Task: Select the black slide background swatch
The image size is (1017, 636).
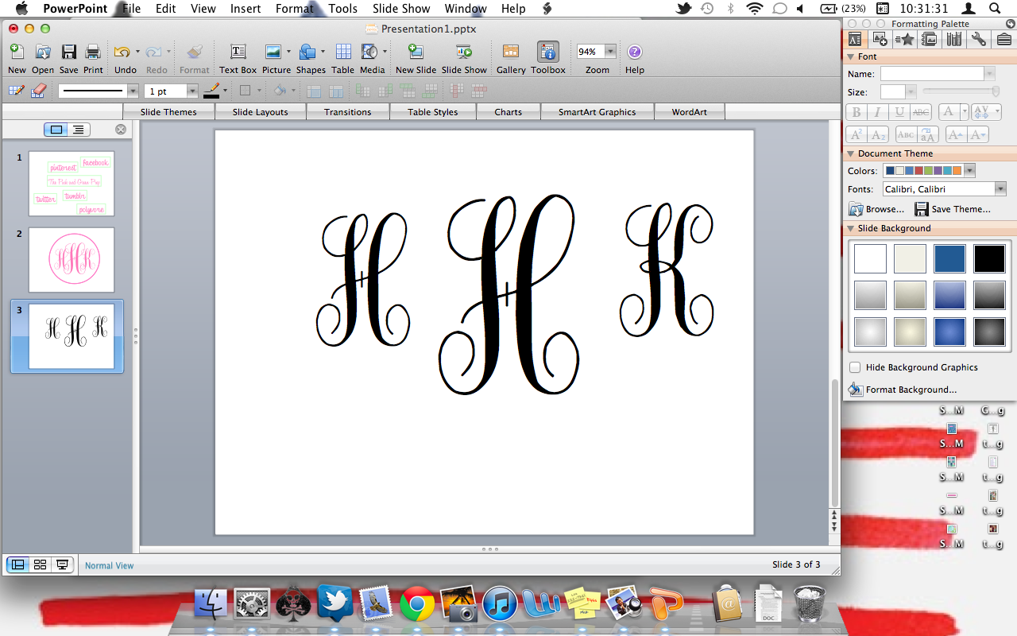Action: pos(989,258)
